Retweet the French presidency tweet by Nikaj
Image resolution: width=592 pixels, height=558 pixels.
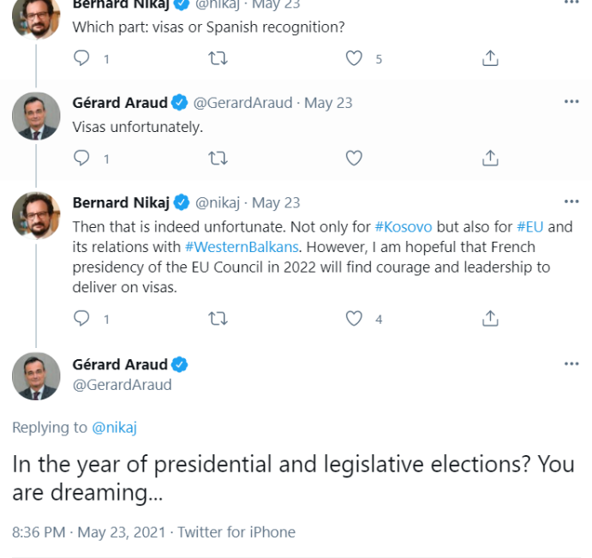click(x=218, y=319)
